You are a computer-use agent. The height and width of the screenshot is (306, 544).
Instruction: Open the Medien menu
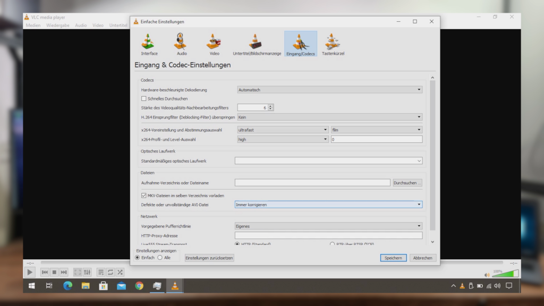click(33, 25)
